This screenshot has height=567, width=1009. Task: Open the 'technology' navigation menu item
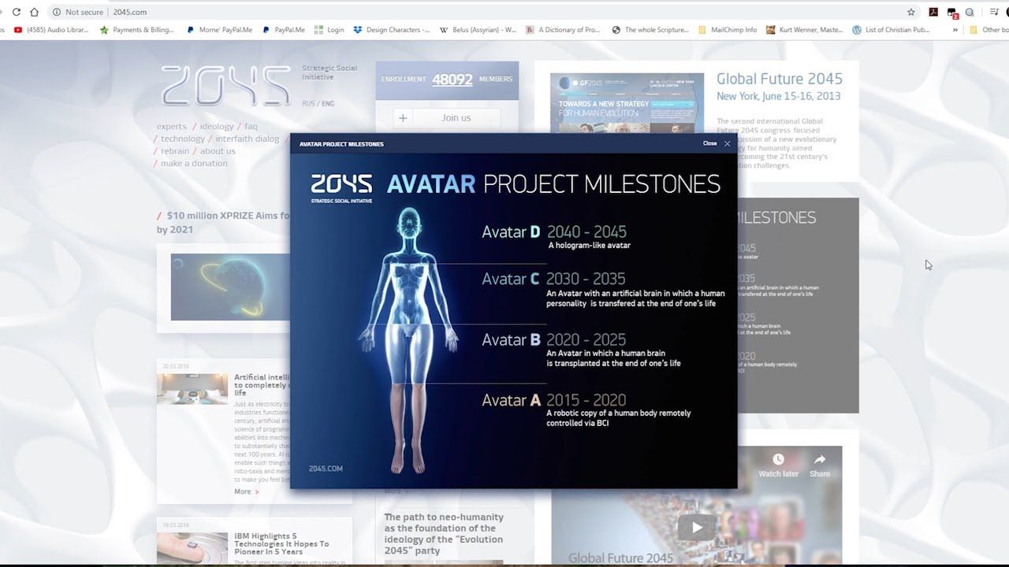point(183,139)
